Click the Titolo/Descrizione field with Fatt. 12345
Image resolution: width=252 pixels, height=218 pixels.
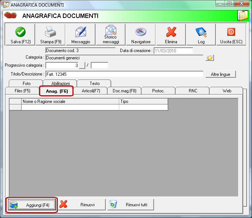(x=124, y=74)
